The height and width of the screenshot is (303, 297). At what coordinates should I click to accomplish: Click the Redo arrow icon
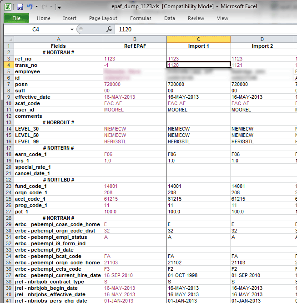[45, 7]
